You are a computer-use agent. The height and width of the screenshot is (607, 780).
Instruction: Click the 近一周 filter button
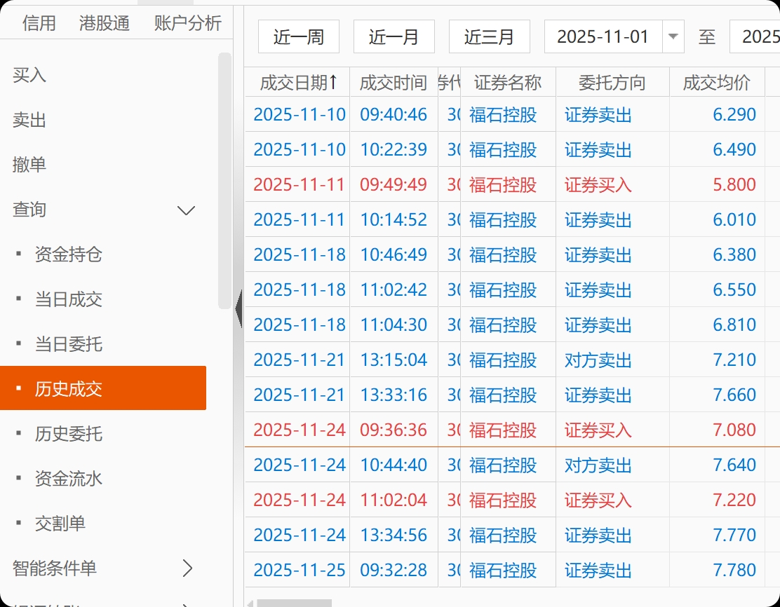tap(299, 36)
